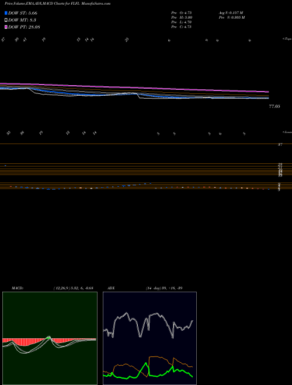Click the MACD (12,26,9) values text
Screen dimensions: 292x385
coord(73,288)
